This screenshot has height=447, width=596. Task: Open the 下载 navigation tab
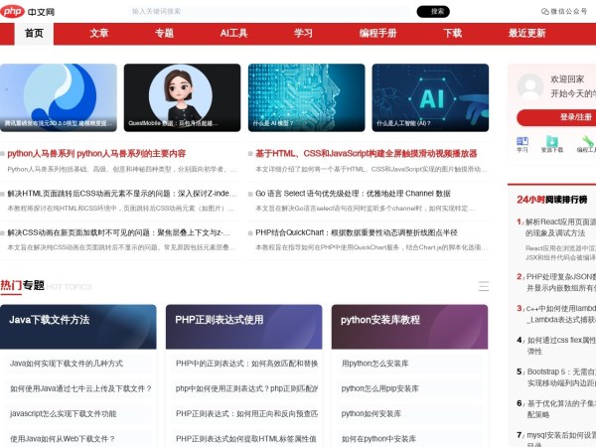[452, 34]
